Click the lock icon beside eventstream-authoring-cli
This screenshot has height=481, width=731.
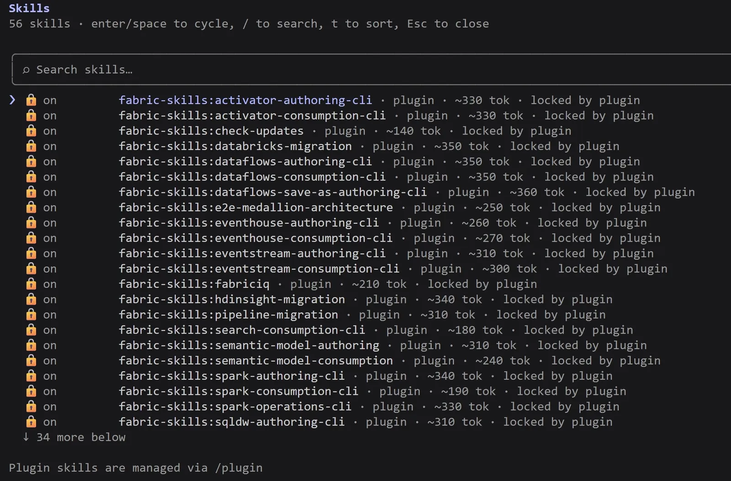(x=31, y=253)
